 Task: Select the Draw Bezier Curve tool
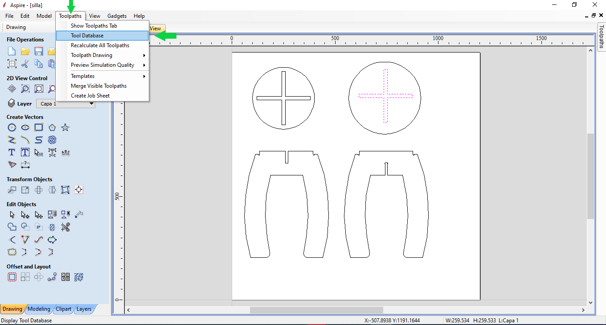(x=39, y=140)
